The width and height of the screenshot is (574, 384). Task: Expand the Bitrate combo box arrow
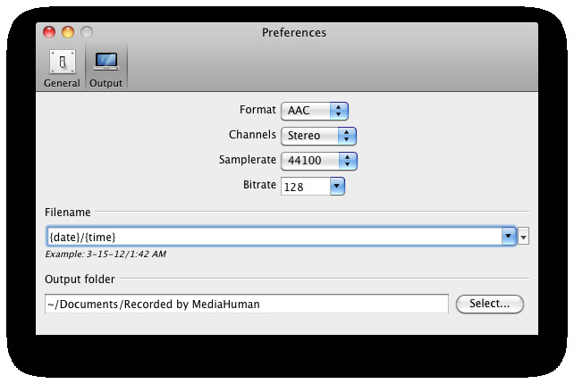pos(336,187)
